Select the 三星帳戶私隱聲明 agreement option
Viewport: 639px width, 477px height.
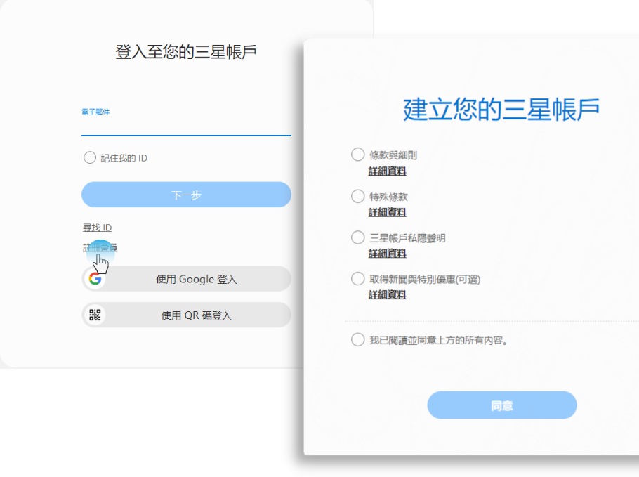357,237
